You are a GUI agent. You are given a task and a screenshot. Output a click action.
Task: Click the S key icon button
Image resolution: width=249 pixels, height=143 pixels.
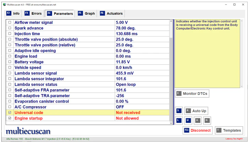(179, 111)
